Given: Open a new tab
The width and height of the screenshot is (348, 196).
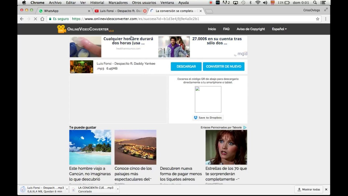Looking at the screenshot, I should tap(209, 11).
